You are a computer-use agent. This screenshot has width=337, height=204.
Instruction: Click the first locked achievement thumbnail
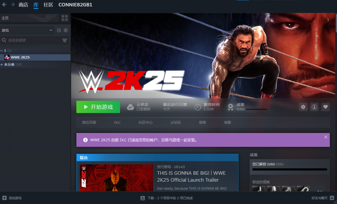[x=259, y=188]
